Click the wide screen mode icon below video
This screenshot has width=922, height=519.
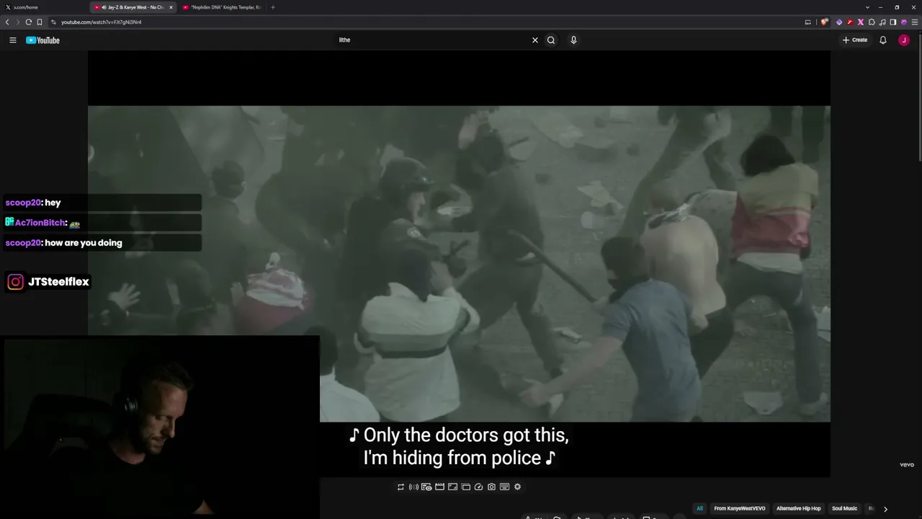click(x=452, y=487)
